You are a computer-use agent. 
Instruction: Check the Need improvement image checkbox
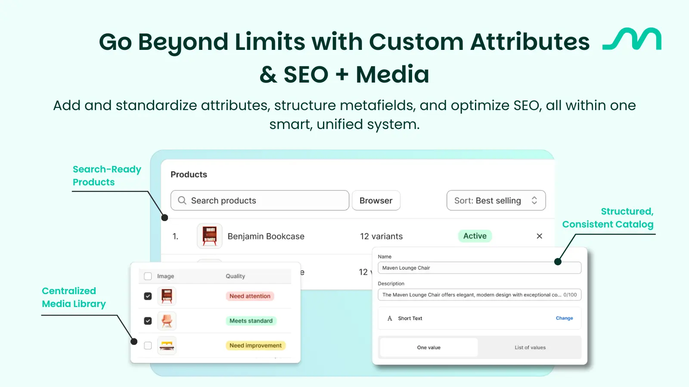148,345
